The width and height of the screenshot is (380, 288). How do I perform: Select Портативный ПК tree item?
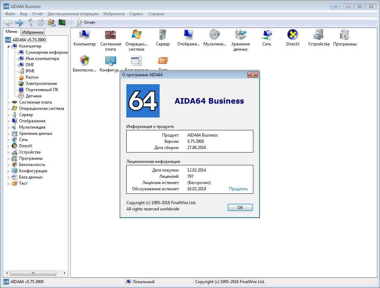tap(39, 90)
